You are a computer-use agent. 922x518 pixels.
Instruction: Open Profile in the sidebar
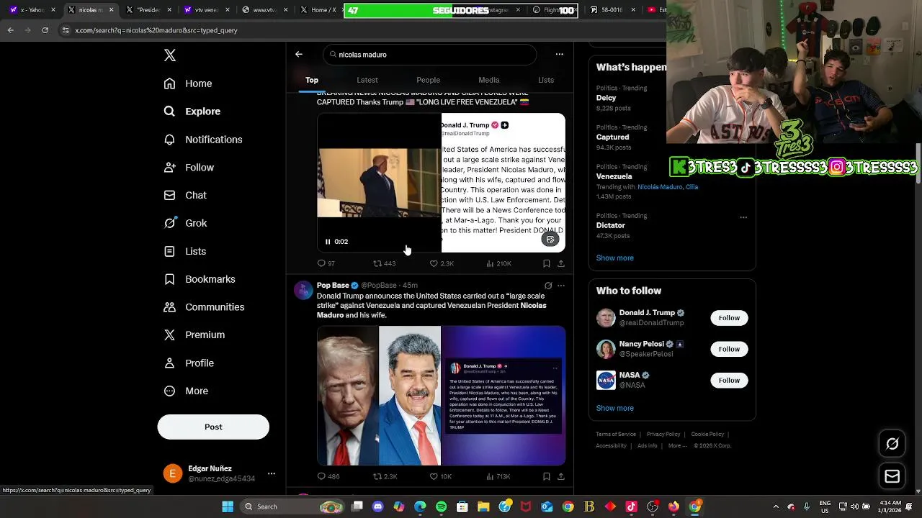(189, 363)
